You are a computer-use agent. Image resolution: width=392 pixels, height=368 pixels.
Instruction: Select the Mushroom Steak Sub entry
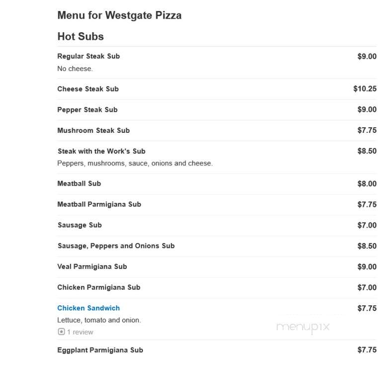(x=93, y=130)
